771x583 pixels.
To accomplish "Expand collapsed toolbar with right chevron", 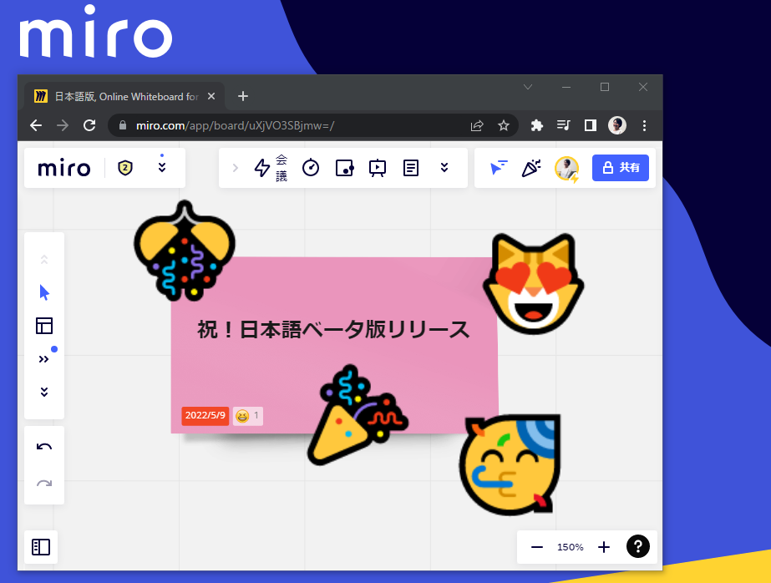I will click(235, 168).
